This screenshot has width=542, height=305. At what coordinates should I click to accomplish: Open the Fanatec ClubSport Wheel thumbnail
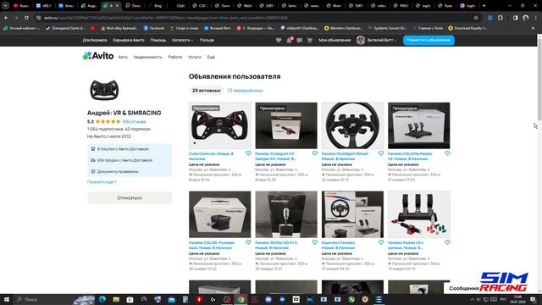[x=352, y=125]
